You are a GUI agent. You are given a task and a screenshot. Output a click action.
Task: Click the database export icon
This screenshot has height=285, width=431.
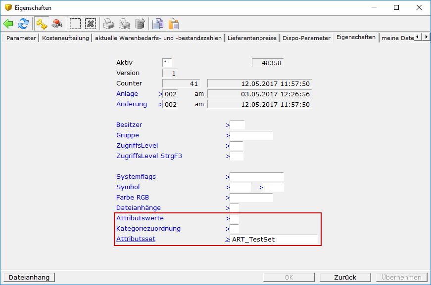pos(140,24)
